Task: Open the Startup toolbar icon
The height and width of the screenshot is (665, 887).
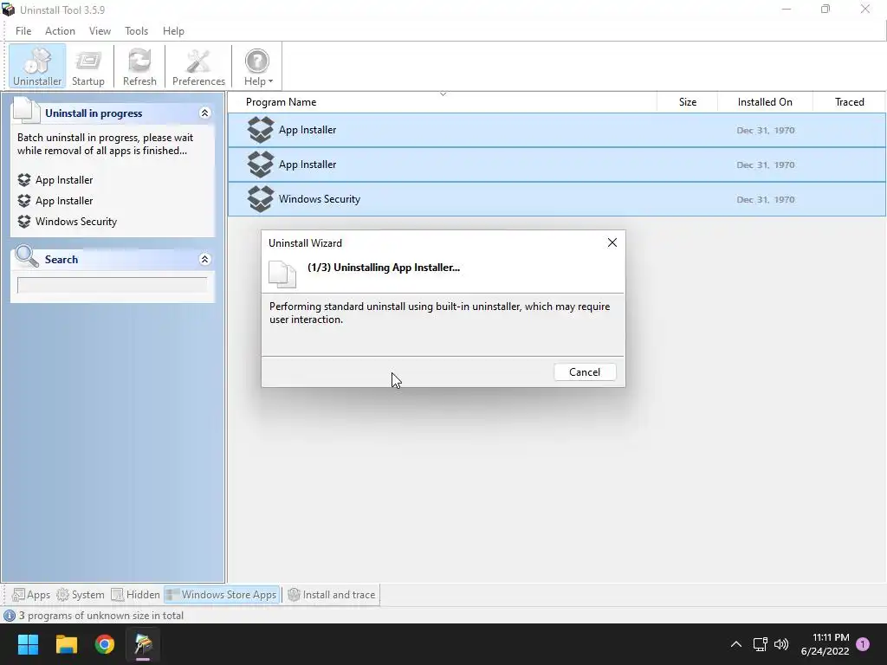Action: click(x=88, y=67)
